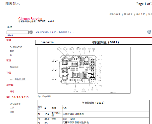Click the RPO（备件组织号） breadcrumb text
Screen dimensions: 152x124
pyautogui.click(x=61, y=32)
